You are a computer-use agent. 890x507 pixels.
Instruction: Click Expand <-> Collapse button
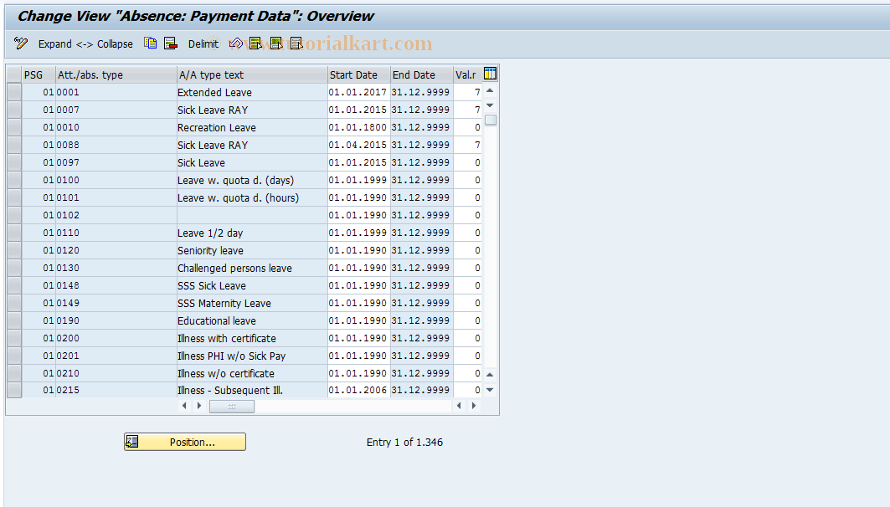pos(85,44)
